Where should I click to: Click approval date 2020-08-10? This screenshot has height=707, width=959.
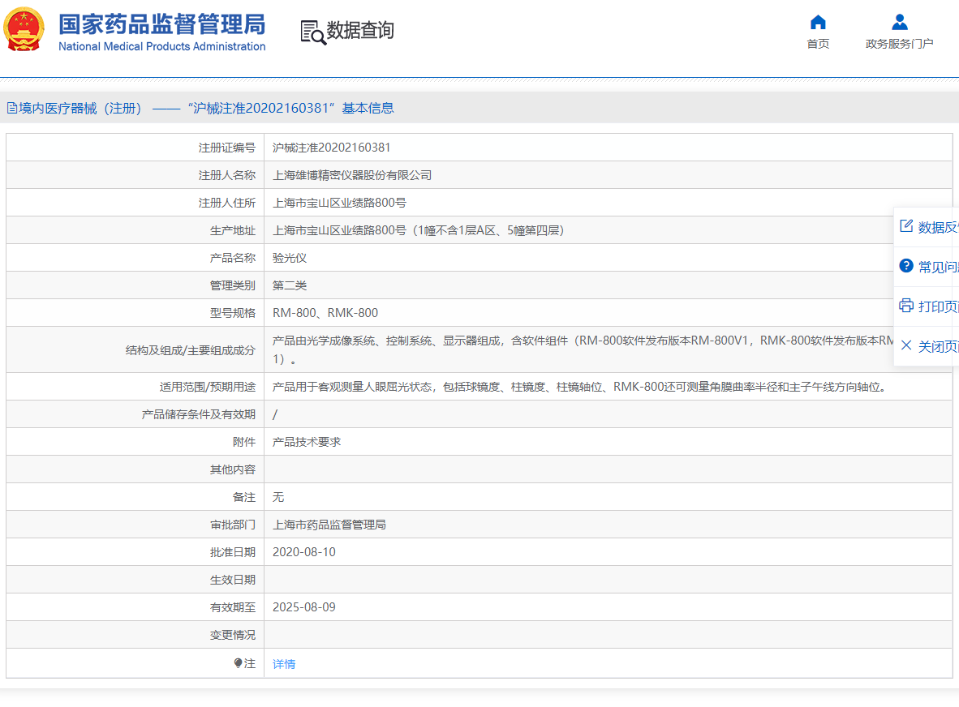(304, 552)
